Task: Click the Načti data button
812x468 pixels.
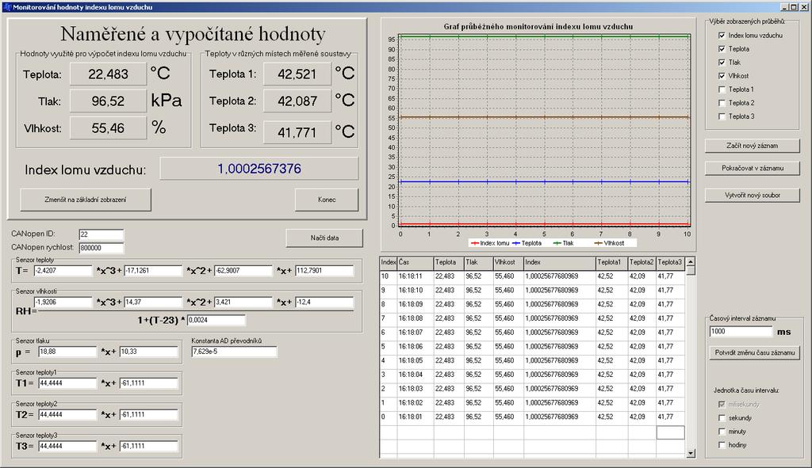Action: (324, 238)
